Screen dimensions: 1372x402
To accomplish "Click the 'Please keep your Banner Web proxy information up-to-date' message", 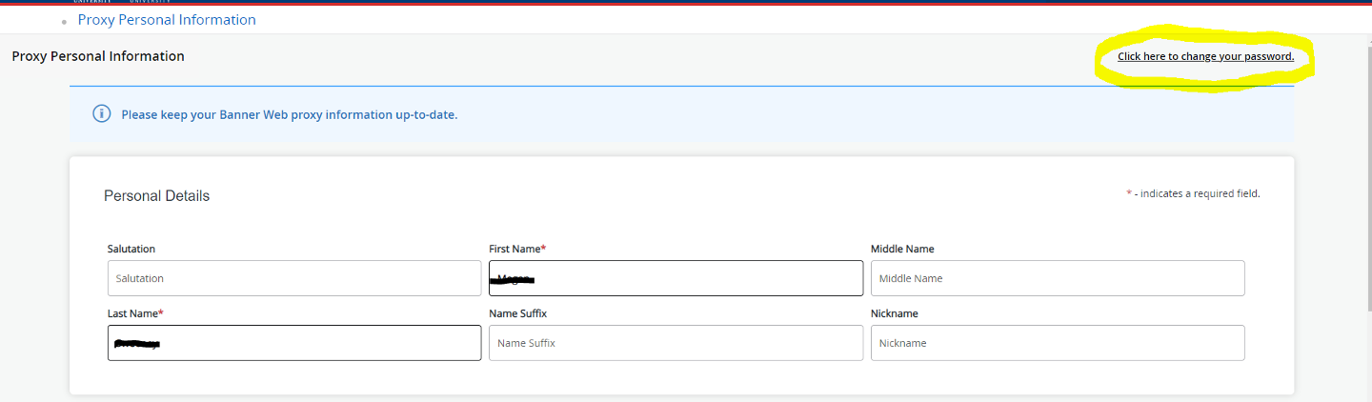I will click(x=290, y=114).
